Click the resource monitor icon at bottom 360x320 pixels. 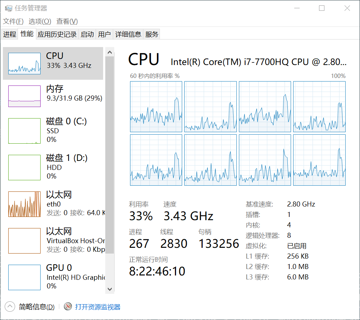[68, 307]
